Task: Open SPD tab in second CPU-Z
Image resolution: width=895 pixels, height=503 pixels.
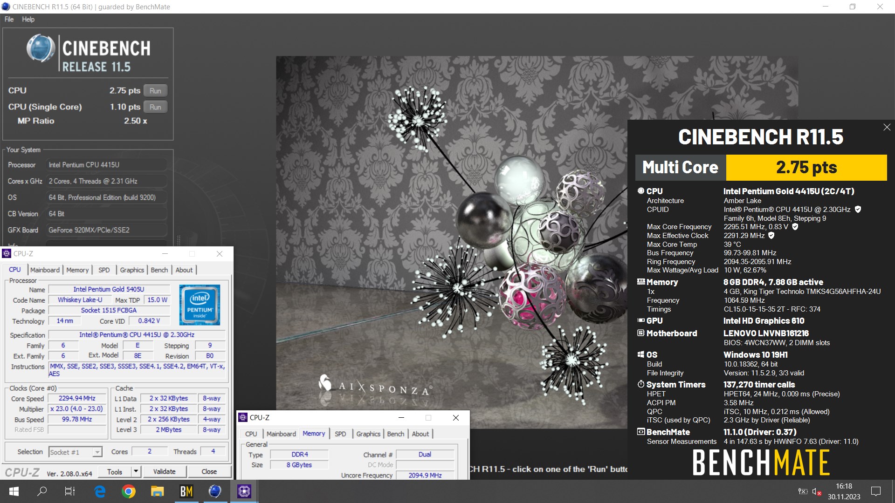Action: pos(340,434)
